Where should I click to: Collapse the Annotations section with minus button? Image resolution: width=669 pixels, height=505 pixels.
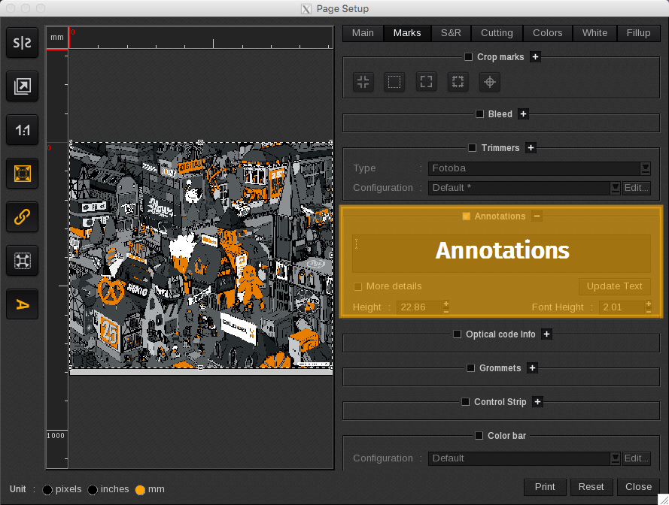pos(537,216)
